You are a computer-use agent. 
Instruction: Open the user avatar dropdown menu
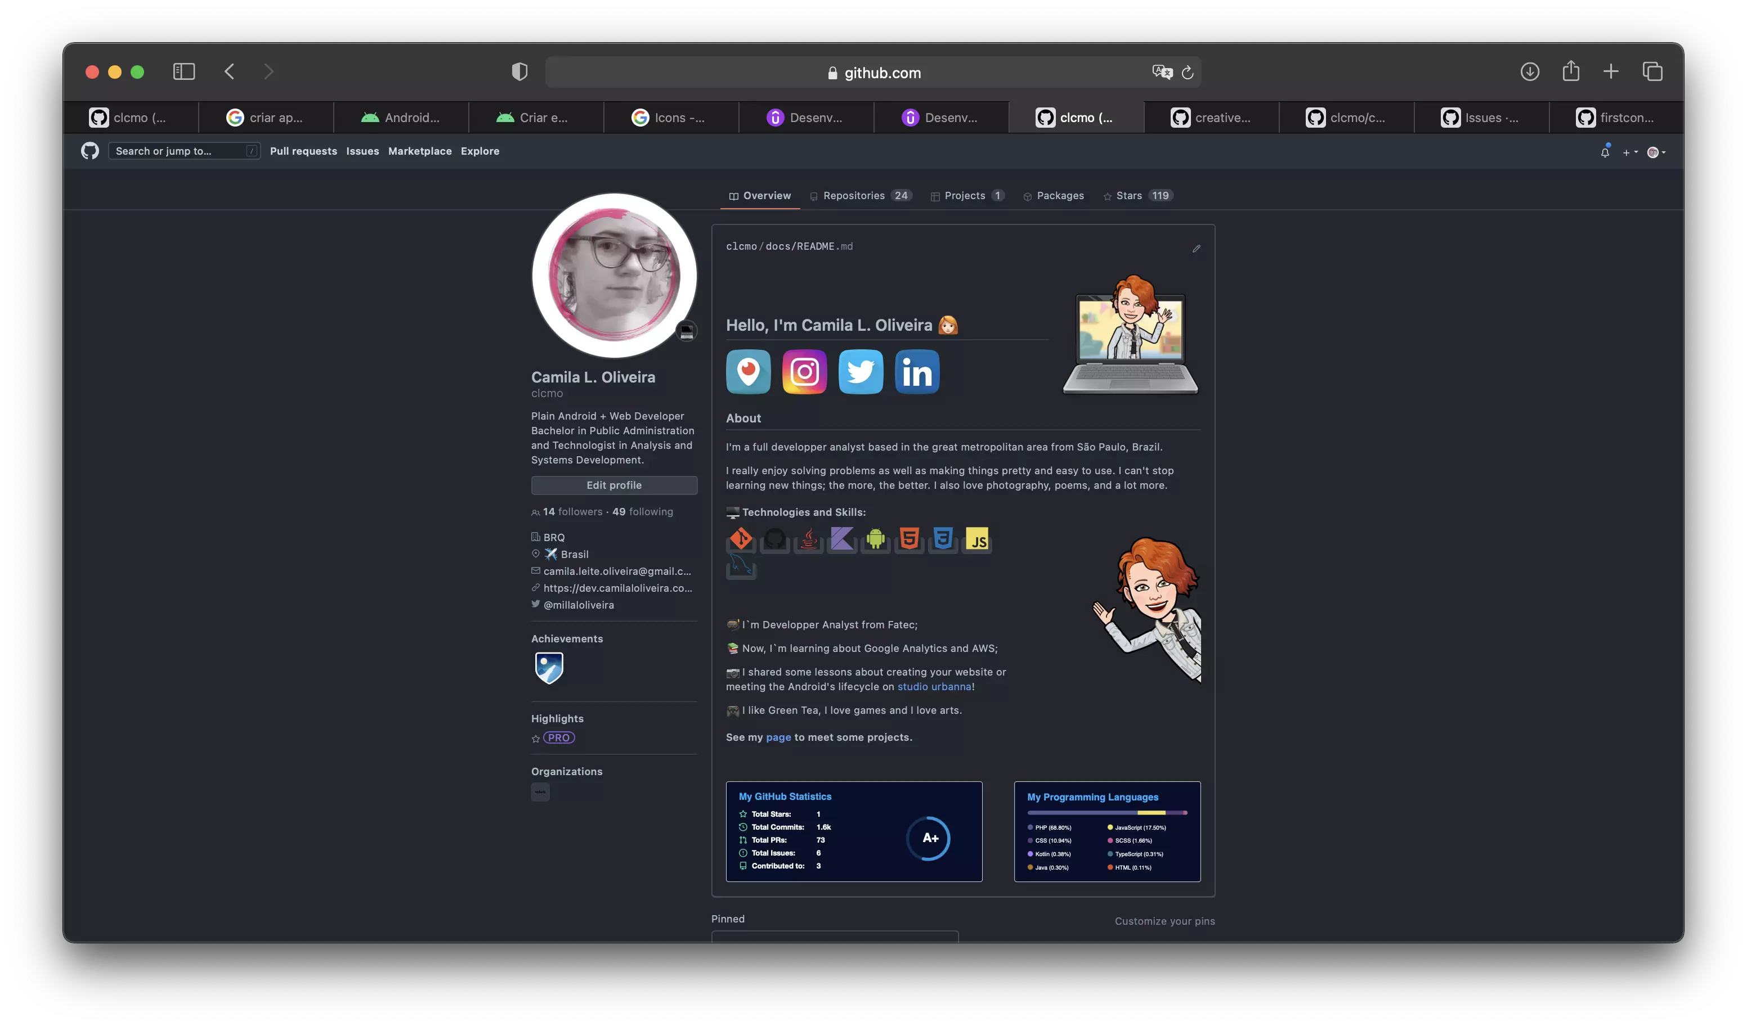coord(1655,152)
